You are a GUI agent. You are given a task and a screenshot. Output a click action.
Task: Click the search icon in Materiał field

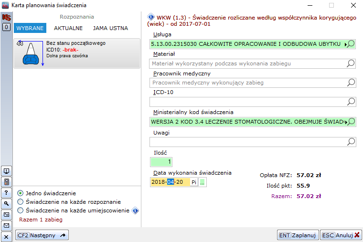pyautogui.click(x=351, y=63)
